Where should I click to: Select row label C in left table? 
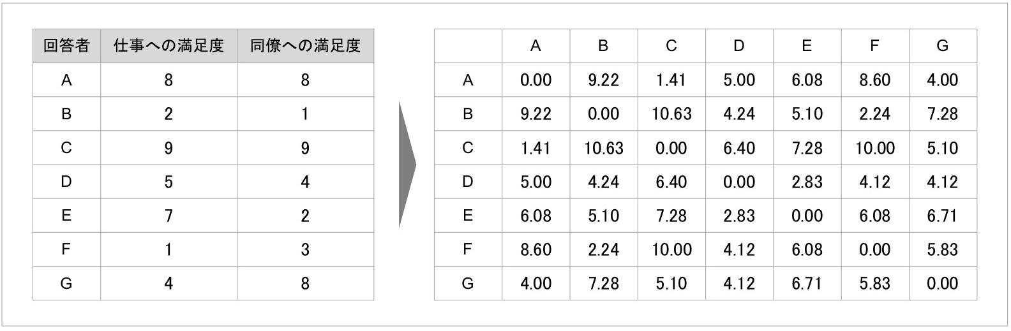coord(66,148)
